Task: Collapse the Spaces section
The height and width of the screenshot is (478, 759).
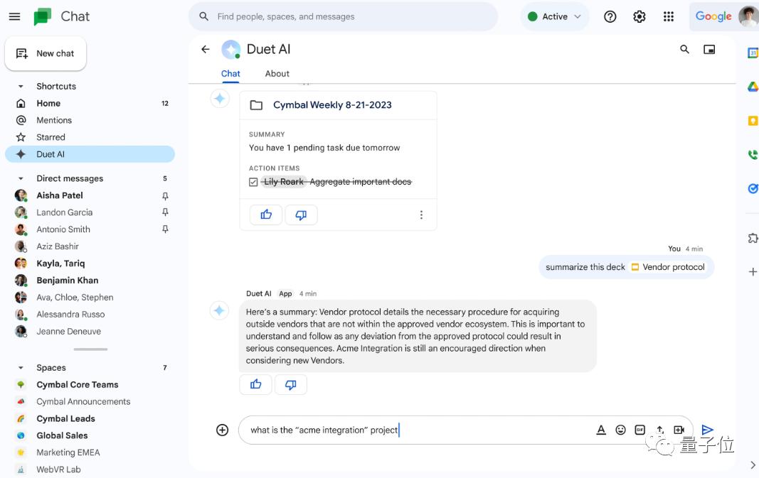Action: pos(21,367)
